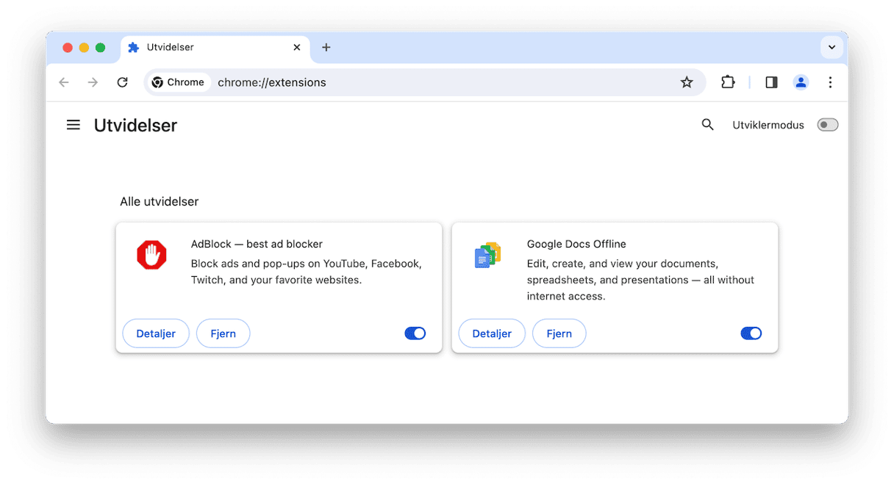Image resolution: width=894 pixels, height=484 pixels.
Task: Click the Chrome site info chip
Action: (x=179, y=82)
